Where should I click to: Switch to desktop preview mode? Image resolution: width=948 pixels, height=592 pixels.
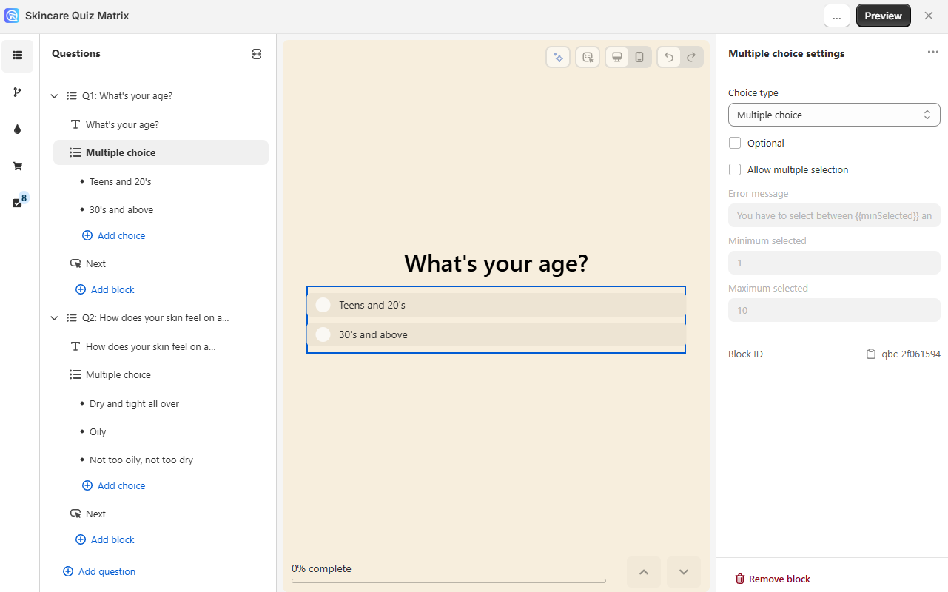617,58
